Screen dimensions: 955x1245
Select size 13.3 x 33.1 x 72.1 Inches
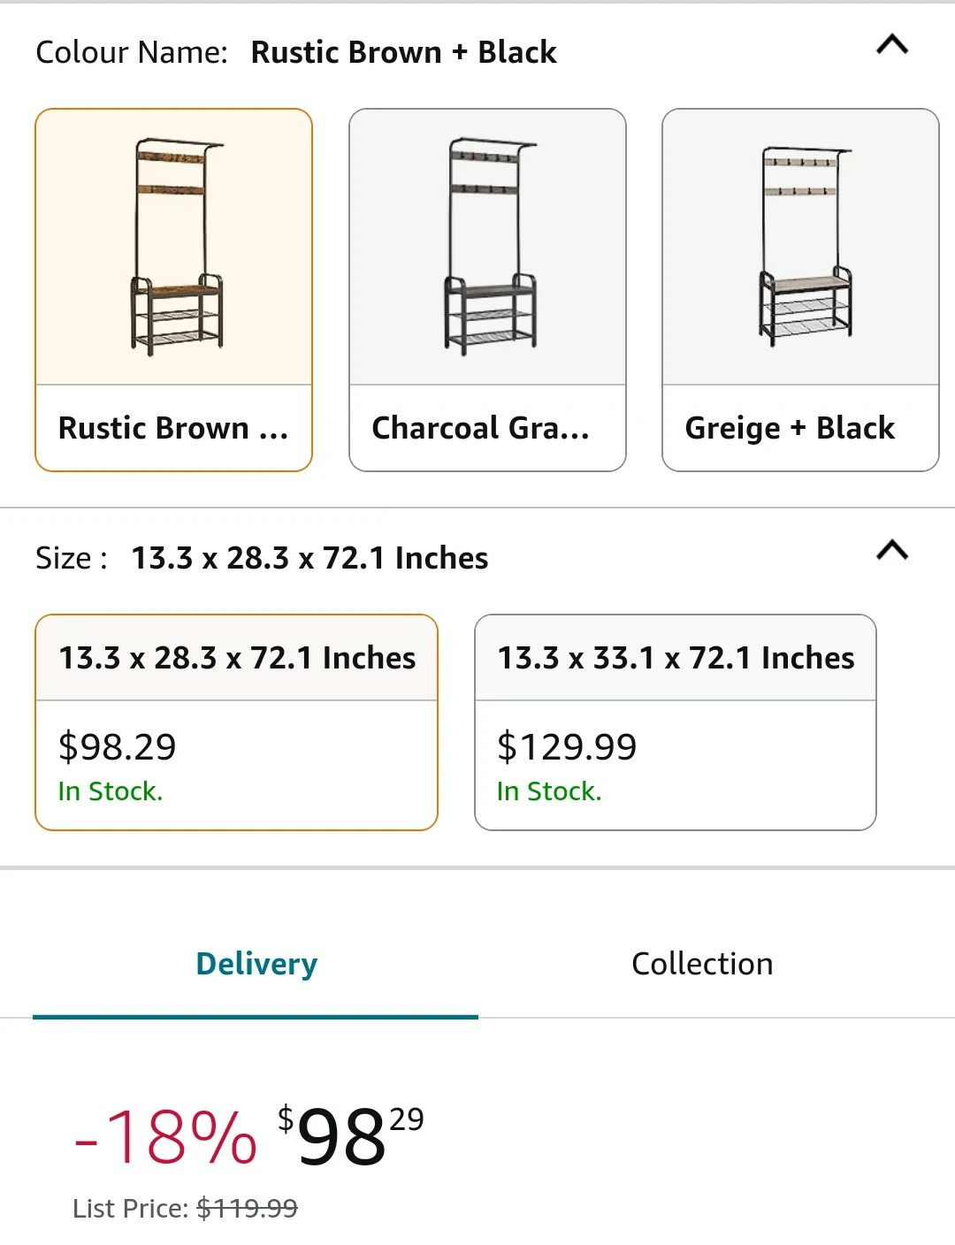[x=676, y=658]
